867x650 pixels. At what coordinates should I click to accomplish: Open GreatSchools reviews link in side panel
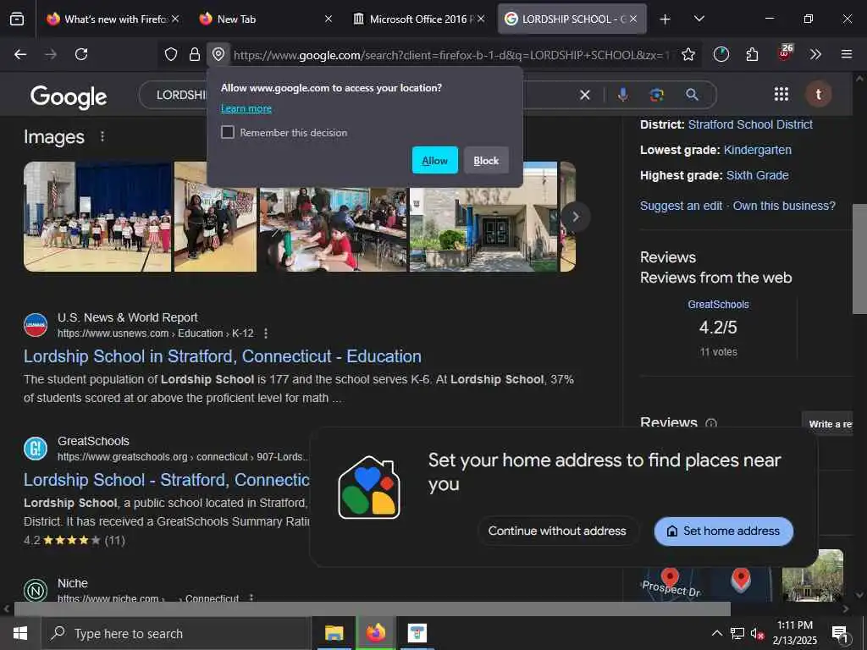coord(718,305)
